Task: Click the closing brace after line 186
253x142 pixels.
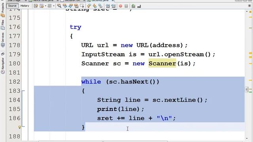Action: (x=83, y=127)
